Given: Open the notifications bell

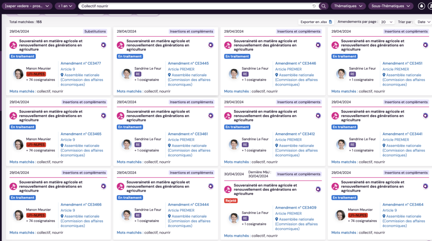Looking at the screenshot, I should [421, 6].
